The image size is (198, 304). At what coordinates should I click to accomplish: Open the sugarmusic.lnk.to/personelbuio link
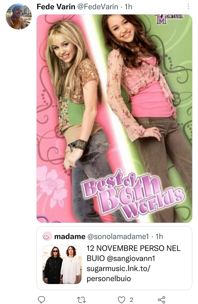(x=118, y=274)
